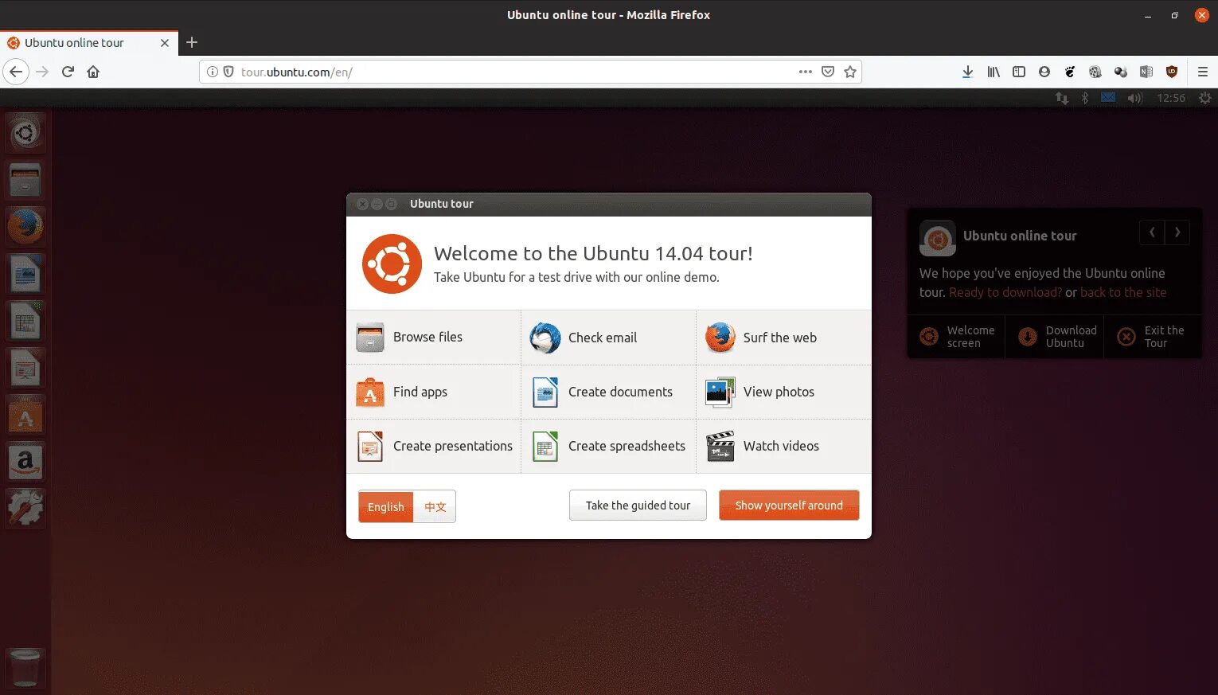Open page actions three-dot menu
1218x695 pixels.
coord(806,72)
